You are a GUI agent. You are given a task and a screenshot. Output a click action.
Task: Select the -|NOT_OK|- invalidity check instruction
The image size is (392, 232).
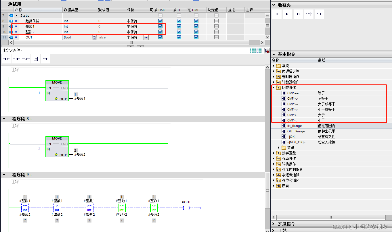pos(296,142)
